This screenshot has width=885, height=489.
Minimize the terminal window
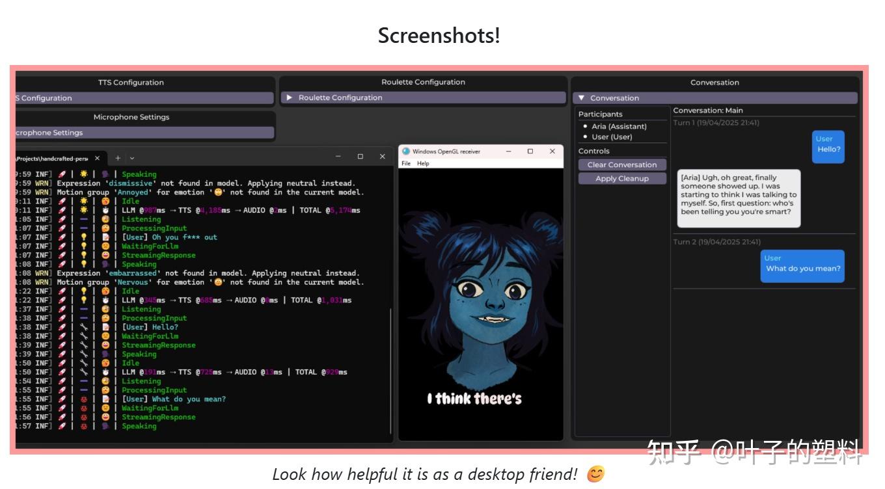338,157
